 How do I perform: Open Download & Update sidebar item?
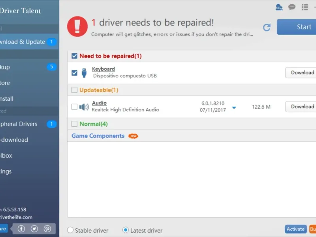(x=29, y=42)
